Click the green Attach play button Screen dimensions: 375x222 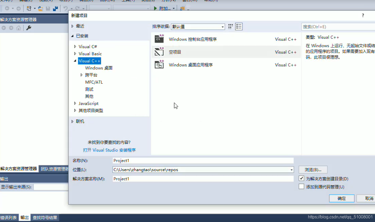tap(155, 9)
